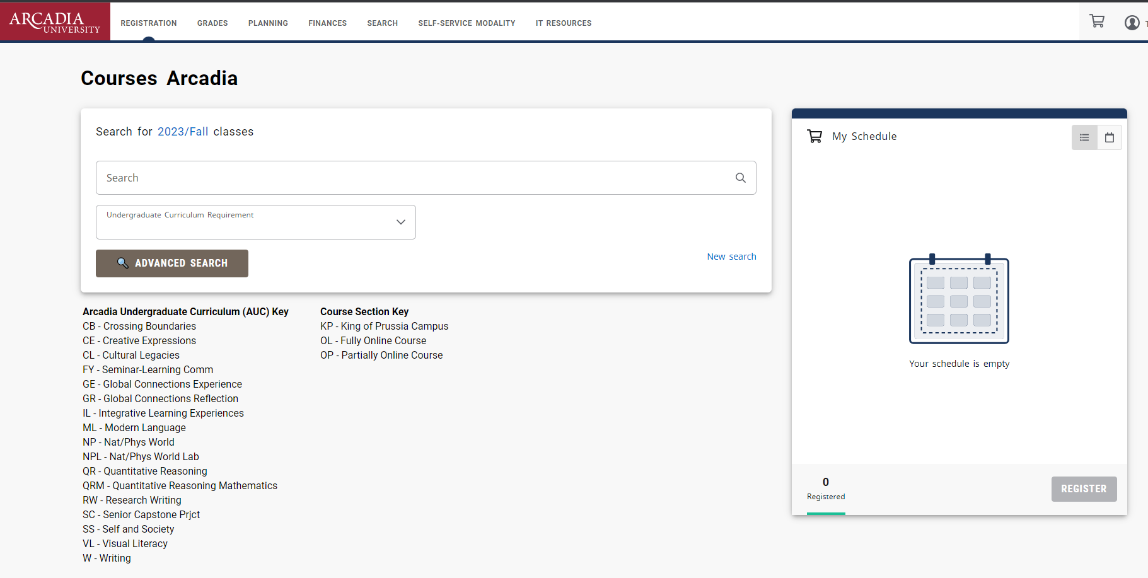Click 'NPL - Nat/Phys World Lab' text
1148x578 pixels.
coord(141,456)
